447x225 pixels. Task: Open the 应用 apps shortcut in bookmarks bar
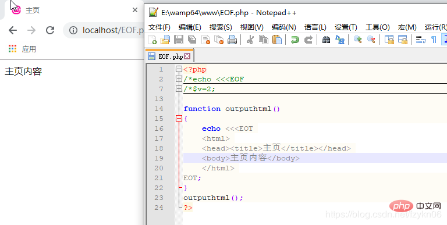click(x=22, y=49)
